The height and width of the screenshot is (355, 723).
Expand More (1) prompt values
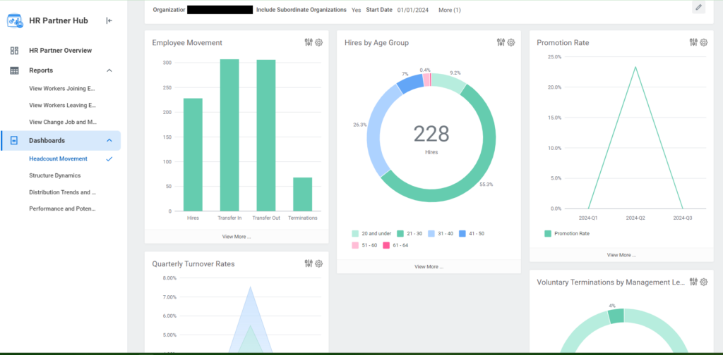coord(450,10)
